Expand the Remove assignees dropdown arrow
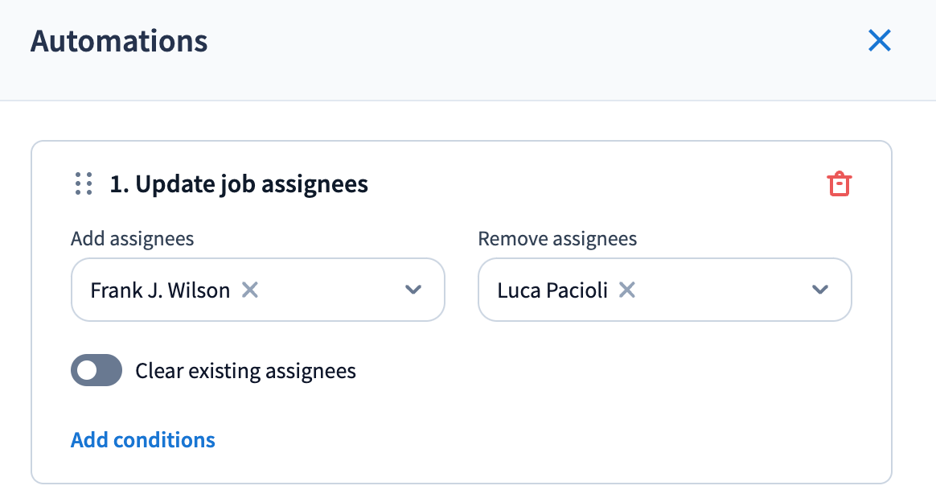Image resolution: width=936 pixels, height=494 pixels. pyautogui.click(x=820, y=290)
